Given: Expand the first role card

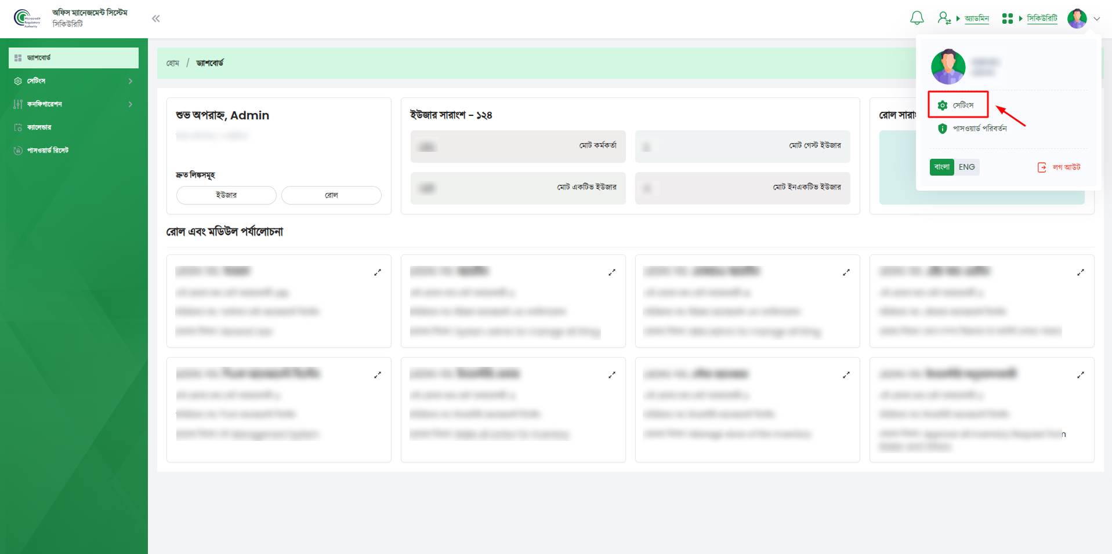Looking at the screenshot, I should [x=378, y=272].
